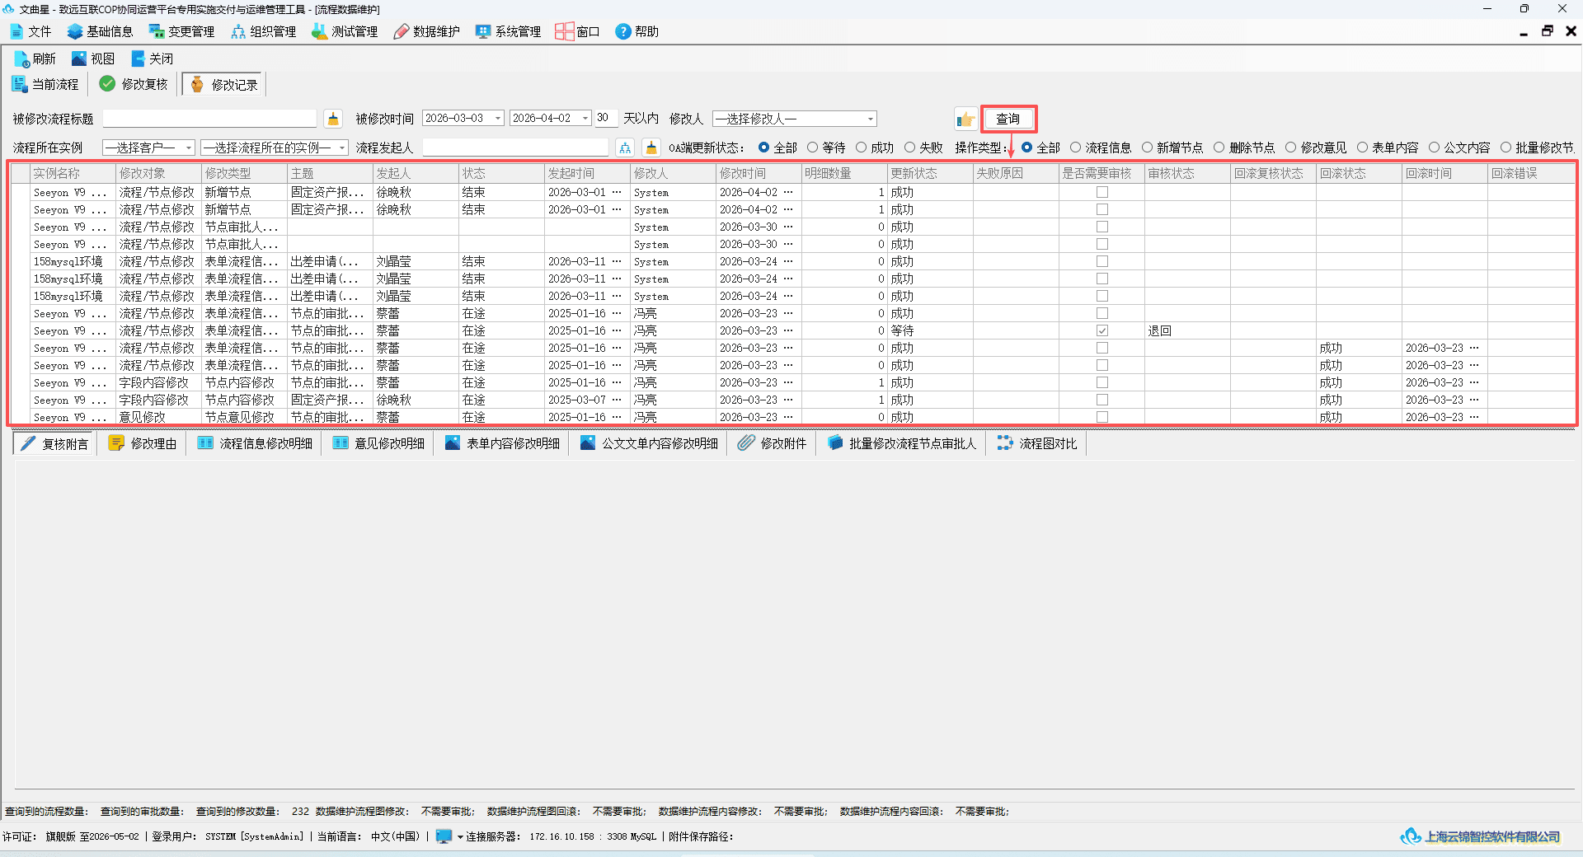
Task: Click the 刷新 refresh toolbar icon
Action: [21, 59]
